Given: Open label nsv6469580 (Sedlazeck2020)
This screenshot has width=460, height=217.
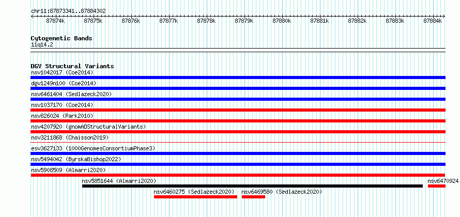Looking at the screenshot, I should (282, 192).
